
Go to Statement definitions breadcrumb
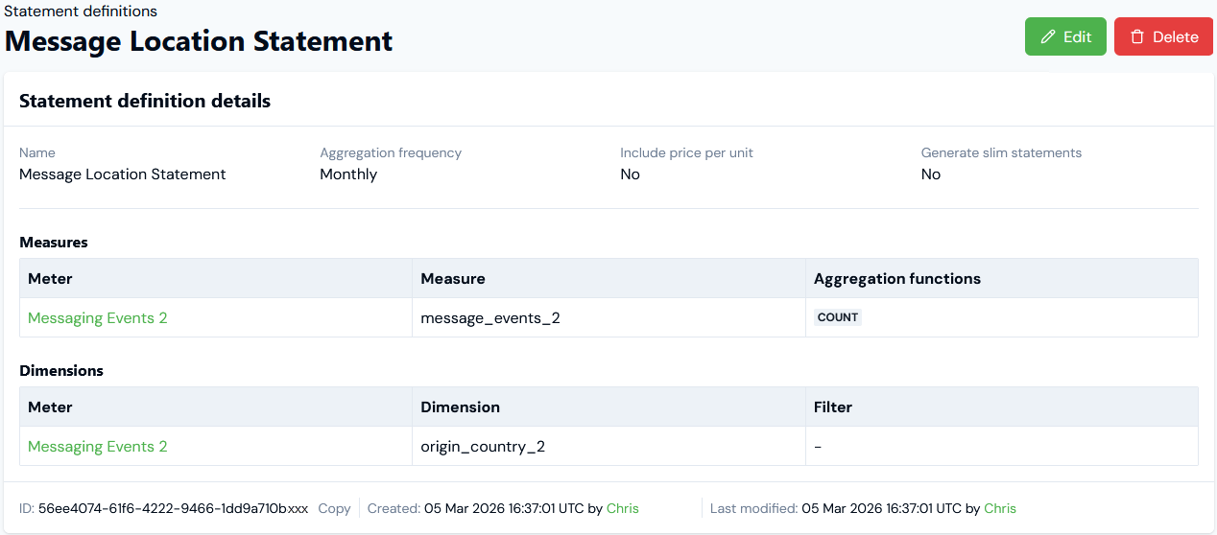coord(81,12)
